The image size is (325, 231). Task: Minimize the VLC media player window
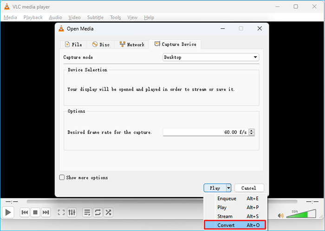[x=277, y=6]
